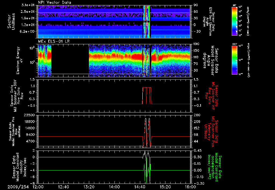This screenshot has width=275, height=190.
Task: Click the "16:00" time tick label
Action: click(190, 187)
